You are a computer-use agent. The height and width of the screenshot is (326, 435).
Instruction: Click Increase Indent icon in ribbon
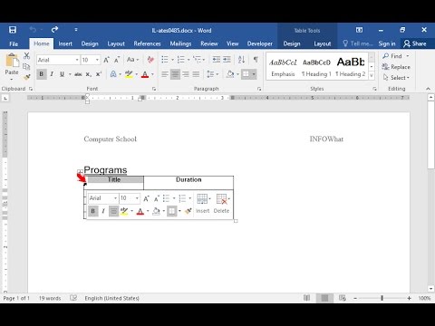tap(227, 60)
